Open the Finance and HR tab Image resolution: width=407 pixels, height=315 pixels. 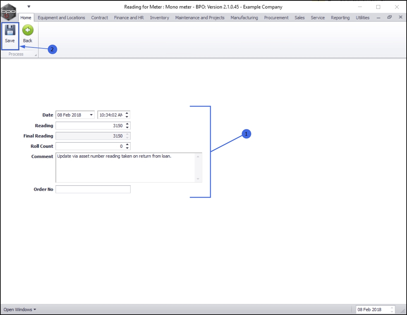[x=129, y=18]
